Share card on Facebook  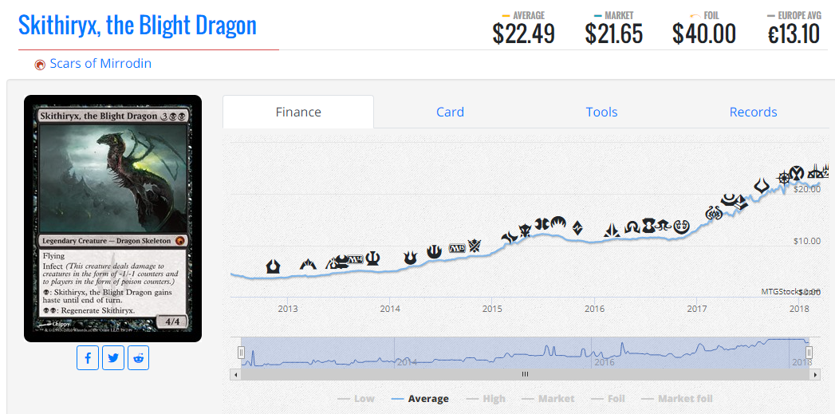click(x=88, y=358)
